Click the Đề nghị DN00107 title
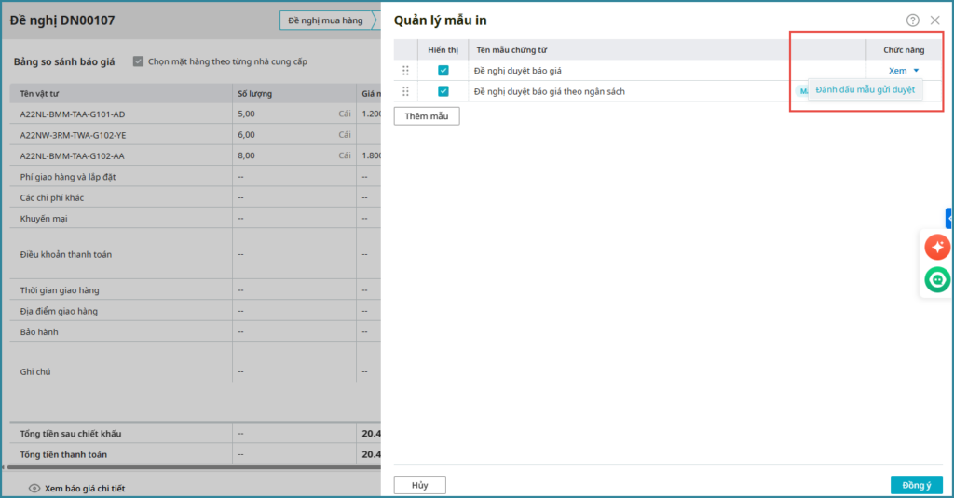This screenshot has width=954, height=498. (62, 20)
